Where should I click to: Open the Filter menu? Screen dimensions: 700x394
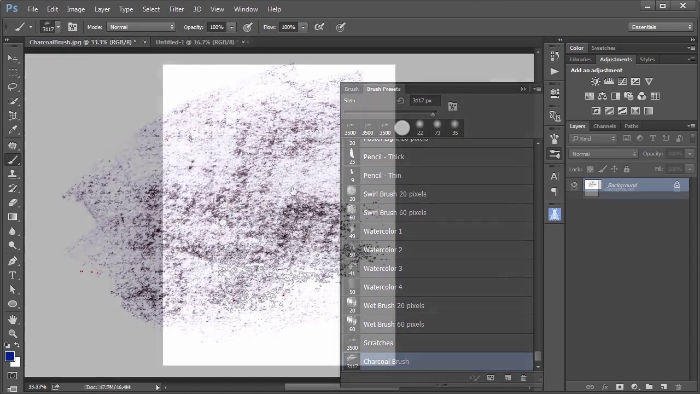pyautogui.click(x=177, y=9)
